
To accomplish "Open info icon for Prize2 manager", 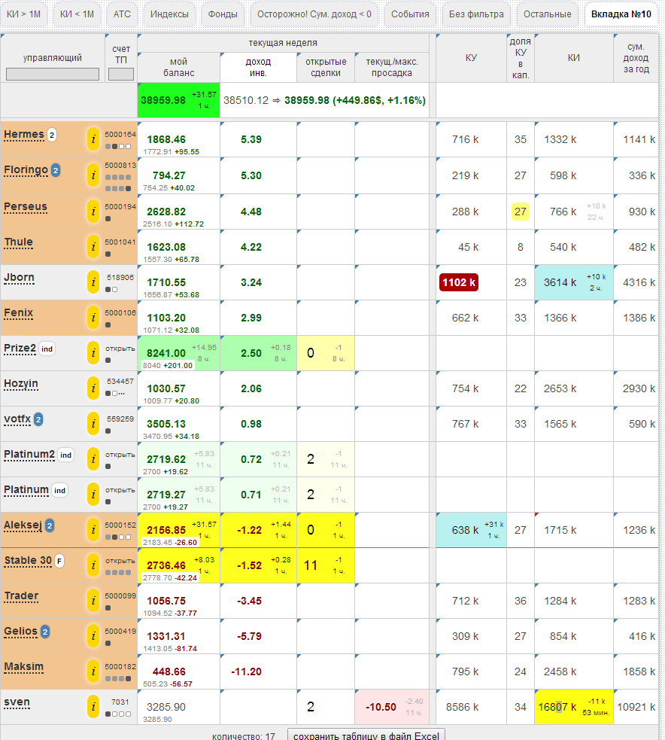I will [x=93, y=353].
